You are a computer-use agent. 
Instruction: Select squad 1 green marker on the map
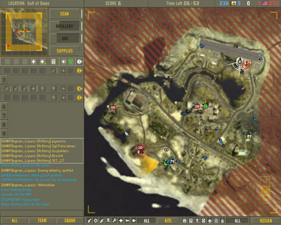pyautogui.click(x=166, y=163)
